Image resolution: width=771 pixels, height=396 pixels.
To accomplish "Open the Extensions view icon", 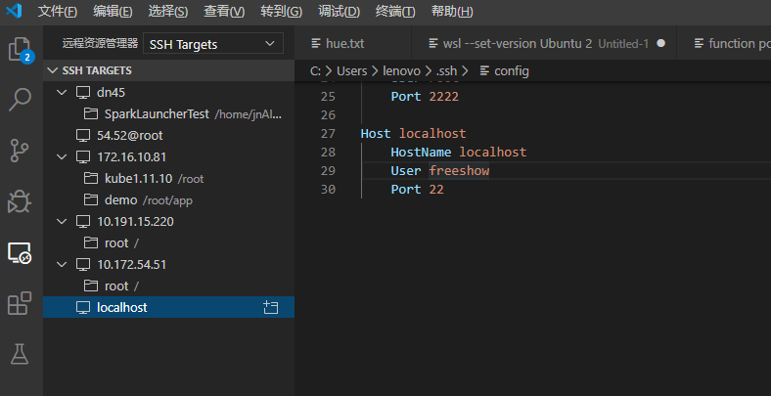I will [20, 304].
